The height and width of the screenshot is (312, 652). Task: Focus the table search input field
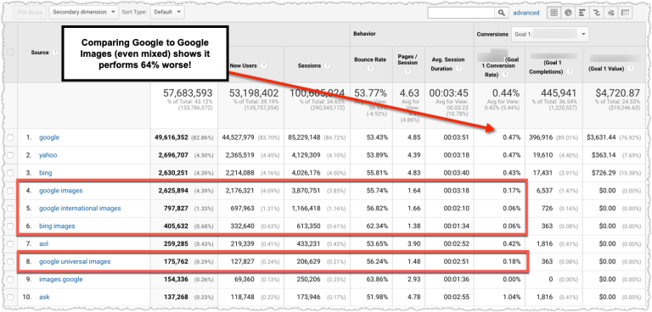462,13
